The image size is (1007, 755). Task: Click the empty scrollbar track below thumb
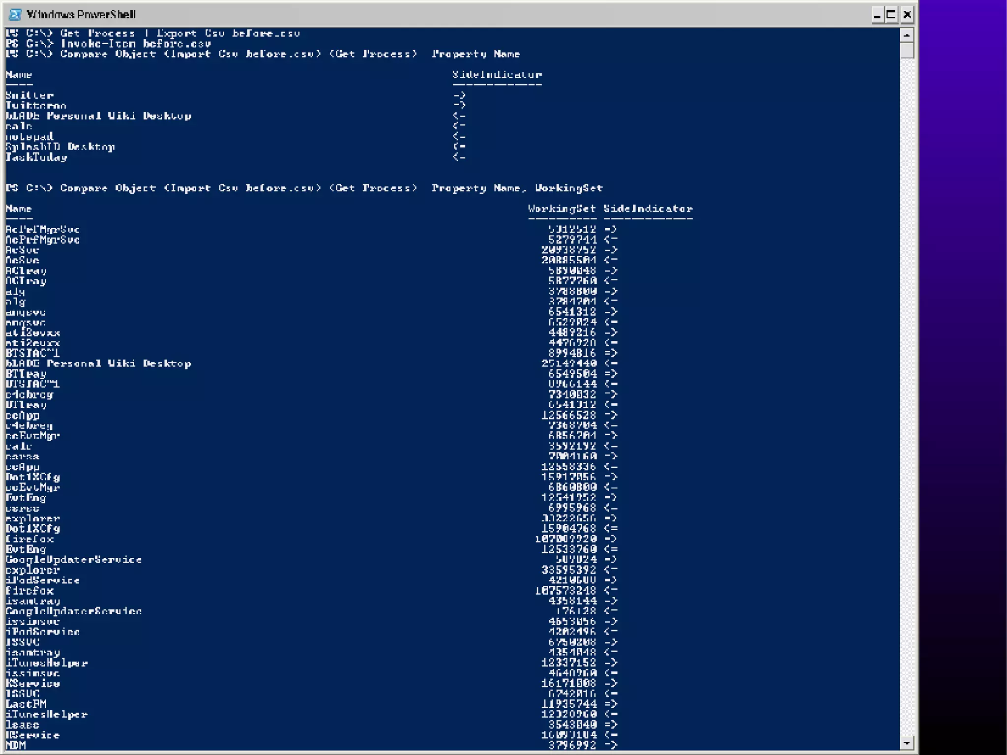[907, 393]
